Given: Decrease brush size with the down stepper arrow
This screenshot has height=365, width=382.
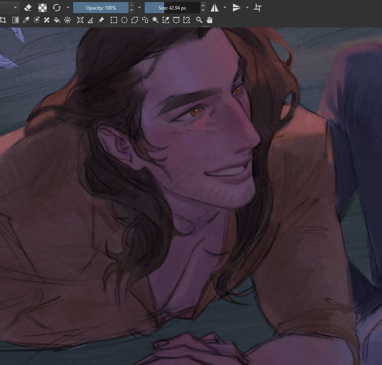Looking at the screenshot, I should [203, 10].
